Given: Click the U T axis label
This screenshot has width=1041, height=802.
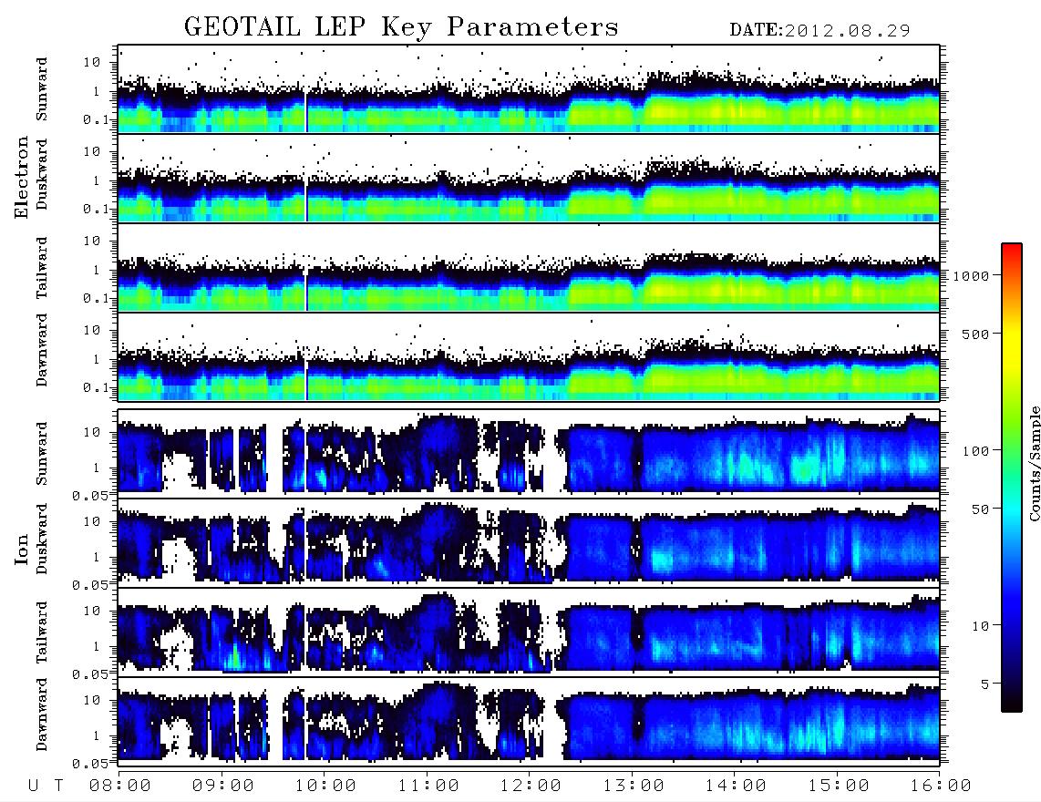Looking at the screenshot, I should pyautogui.click(x=46, y=786).
